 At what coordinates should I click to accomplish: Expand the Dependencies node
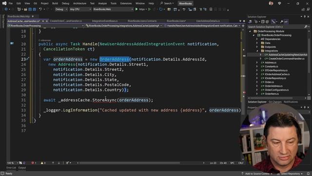tap(257, 39)
